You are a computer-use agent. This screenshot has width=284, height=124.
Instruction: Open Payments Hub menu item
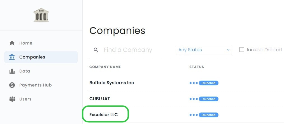pyautogui.click(x=35, y=85)
